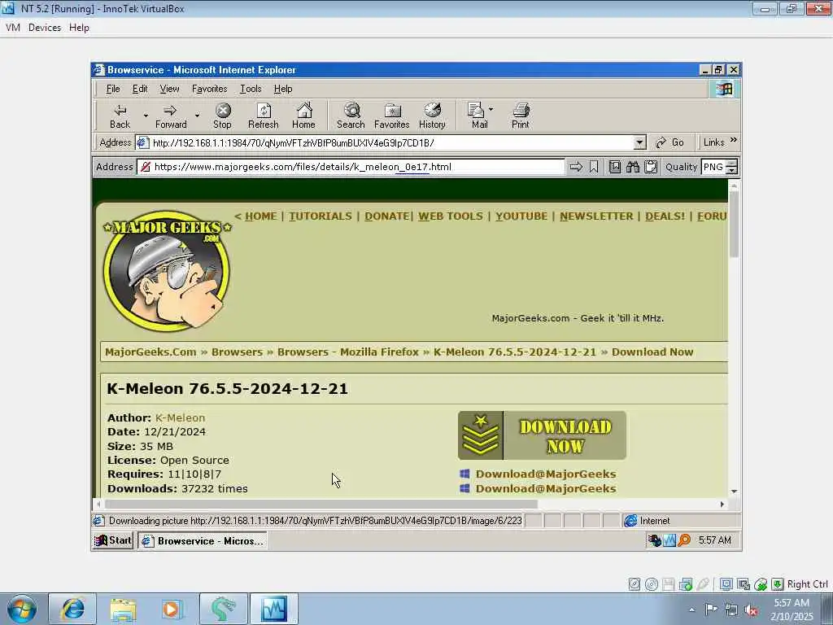Open VirtualBox Help menu
833x625 pixels.
(79, 28)
